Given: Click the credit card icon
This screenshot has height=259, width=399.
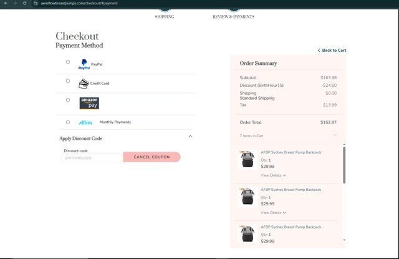Looking at the screenshot, I should coord(84,84).
